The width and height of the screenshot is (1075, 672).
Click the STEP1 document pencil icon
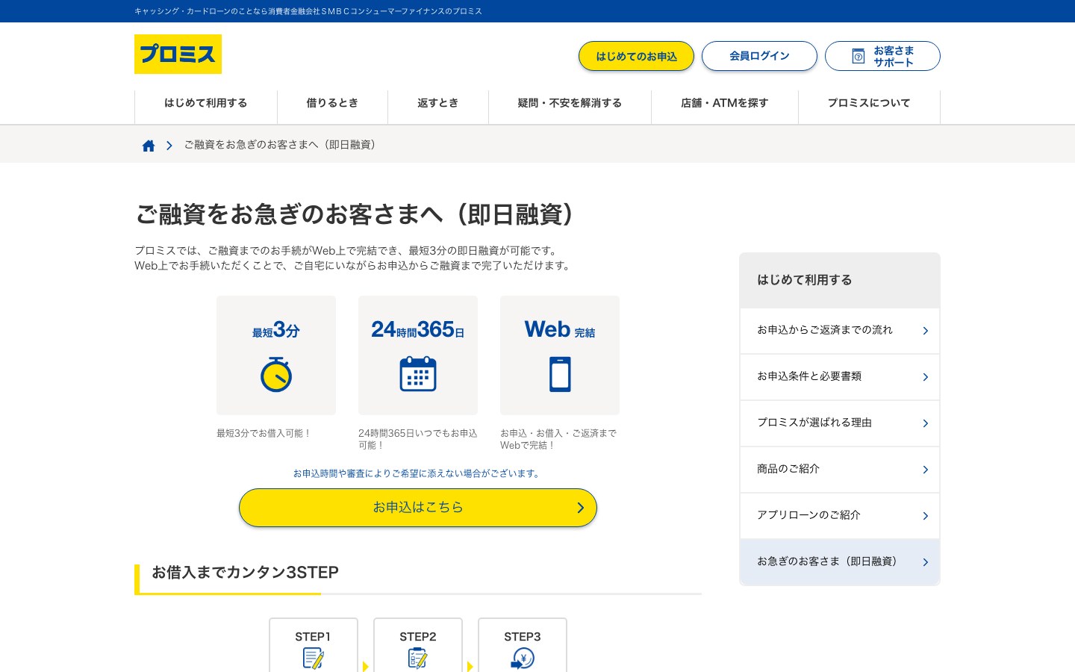coord(314,659)
